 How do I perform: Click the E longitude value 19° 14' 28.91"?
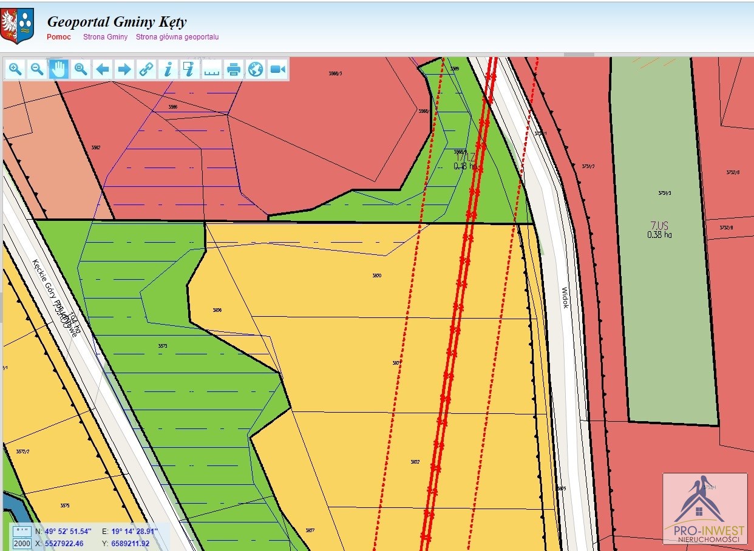134,531
